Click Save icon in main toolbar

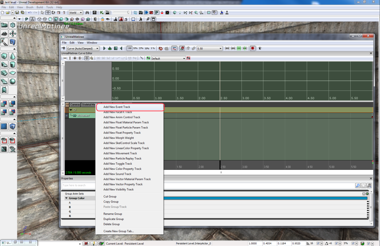point(17,13)
